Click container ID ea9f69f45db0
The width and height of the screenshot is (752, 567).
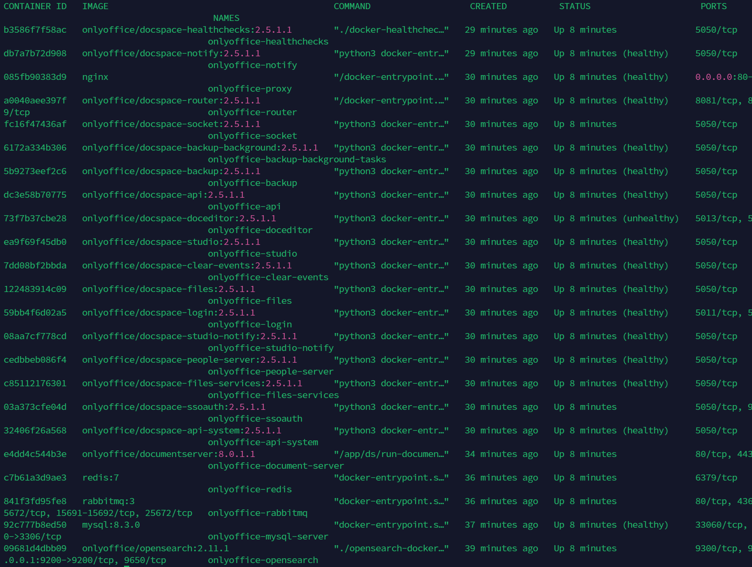[35, 242]
